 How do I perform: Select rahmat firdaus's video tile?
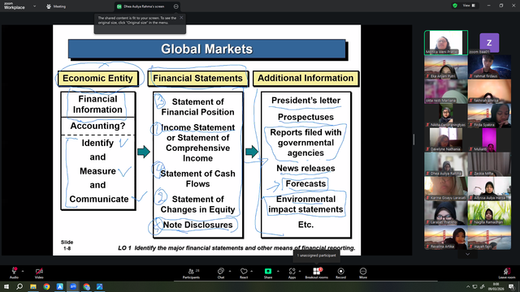(489, 67)
